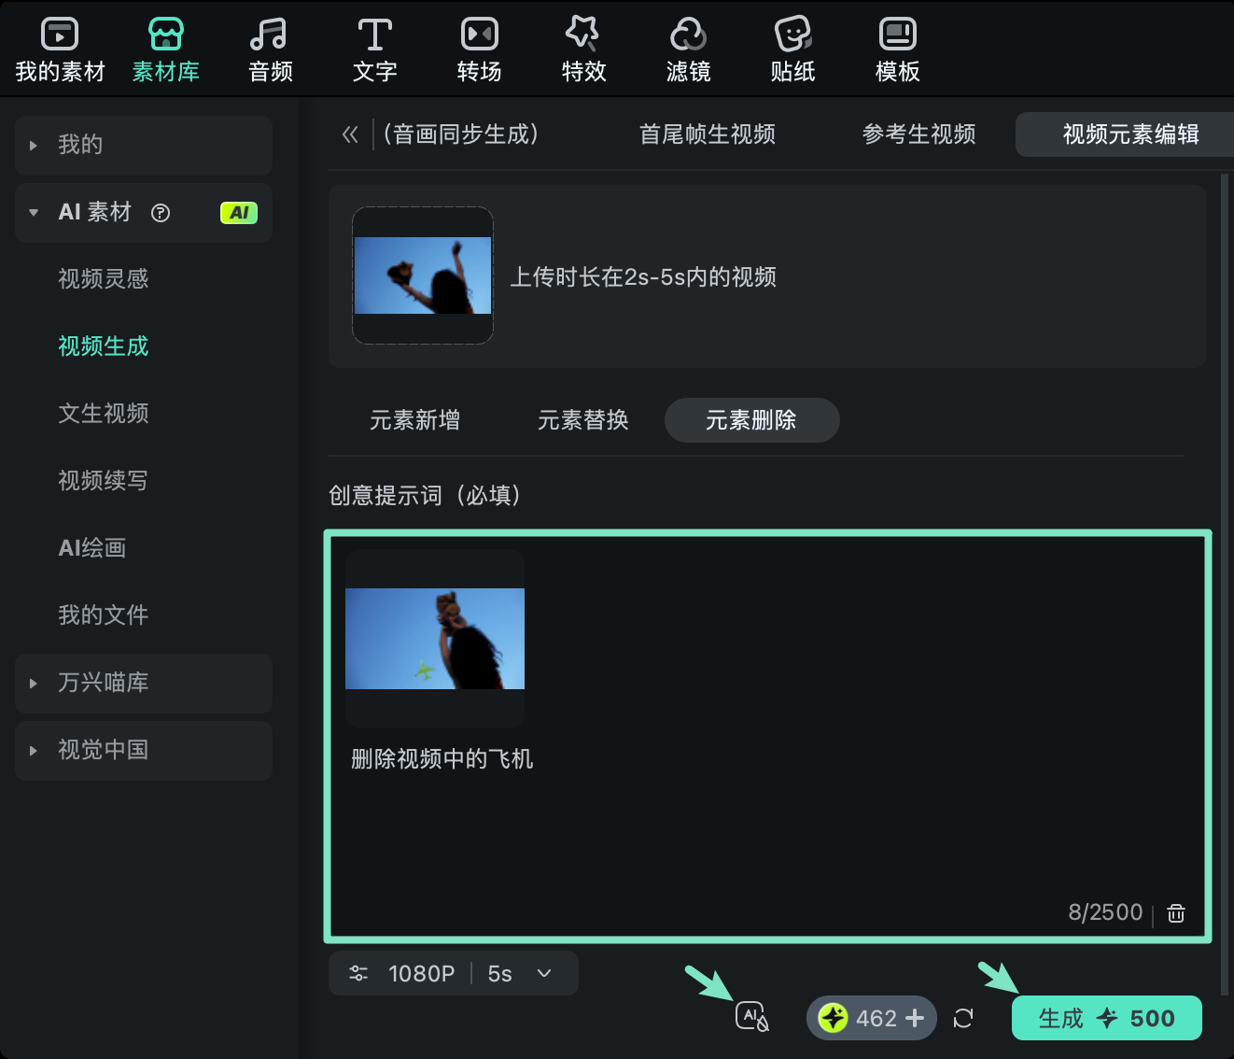Click the uploaded video thumbnail in prompt area
This screenshot has width=1234, height=1059.
(x=434, y=638)
